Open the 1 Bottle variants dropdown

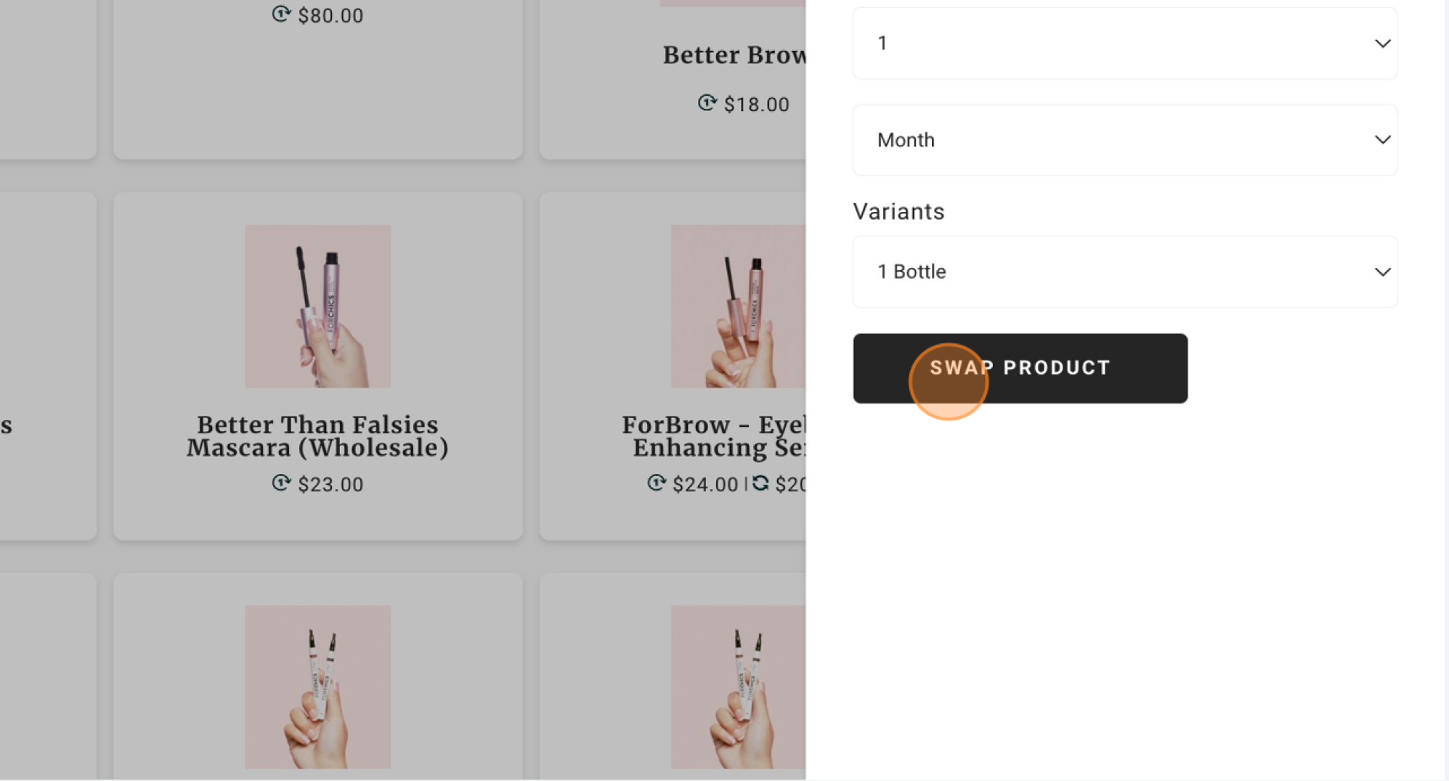pos(1124,271)
